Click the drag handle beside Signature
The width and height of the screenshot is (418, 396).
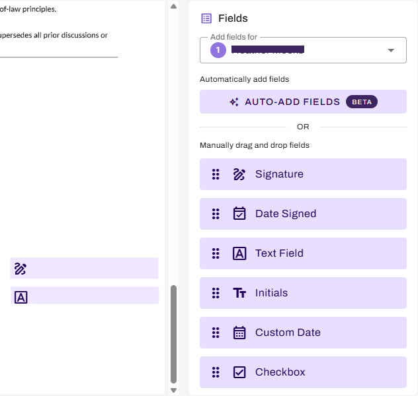click(x=216, y=174)
